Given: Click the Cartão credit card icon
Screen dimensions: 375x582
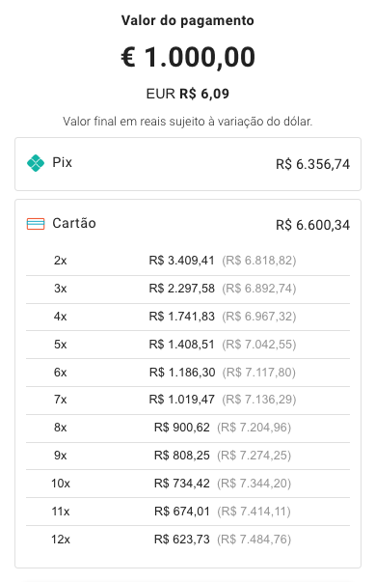Looking at the screenshot, I should click(36, 224).
